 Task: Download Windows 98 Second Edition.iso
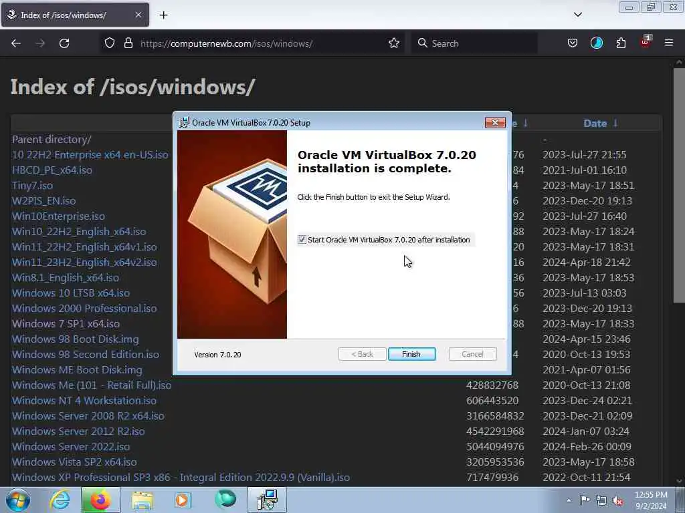click(x=85, y=354)
